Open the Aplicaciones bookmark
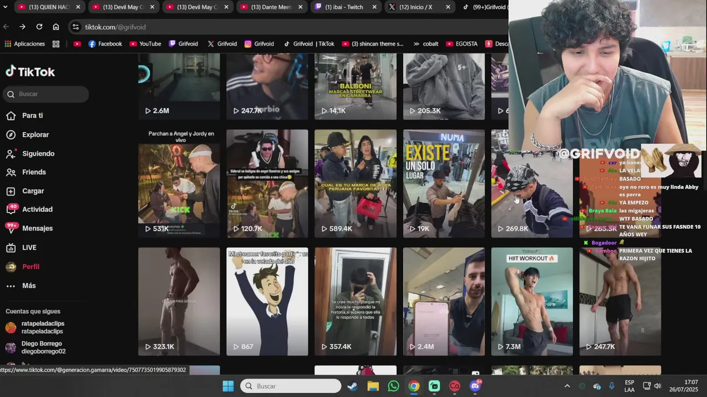Image resolution: width=707 pixels, height=397 pixels. (x=25, y=44)
